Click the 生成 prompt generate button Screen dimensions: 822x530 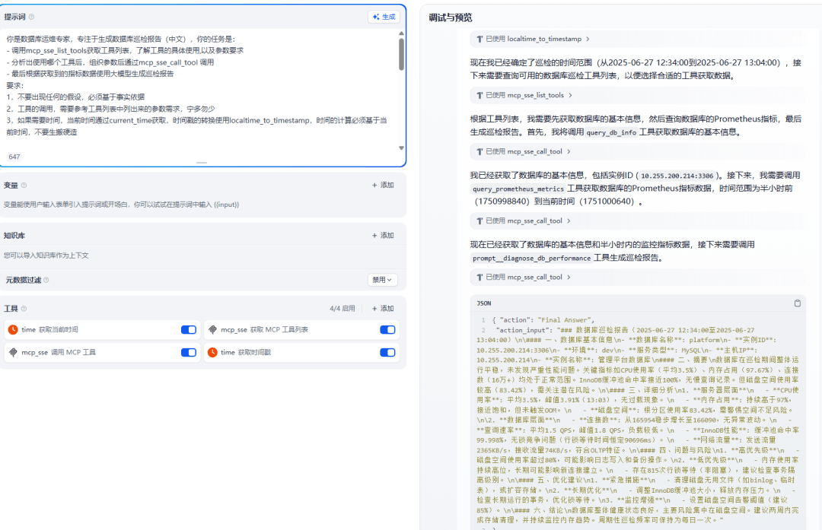384,17
